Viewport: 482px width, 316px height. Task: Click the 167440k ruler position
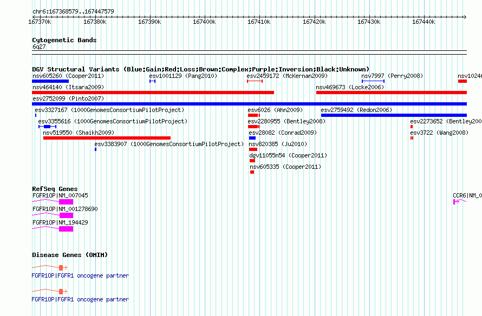click(424, 22)
